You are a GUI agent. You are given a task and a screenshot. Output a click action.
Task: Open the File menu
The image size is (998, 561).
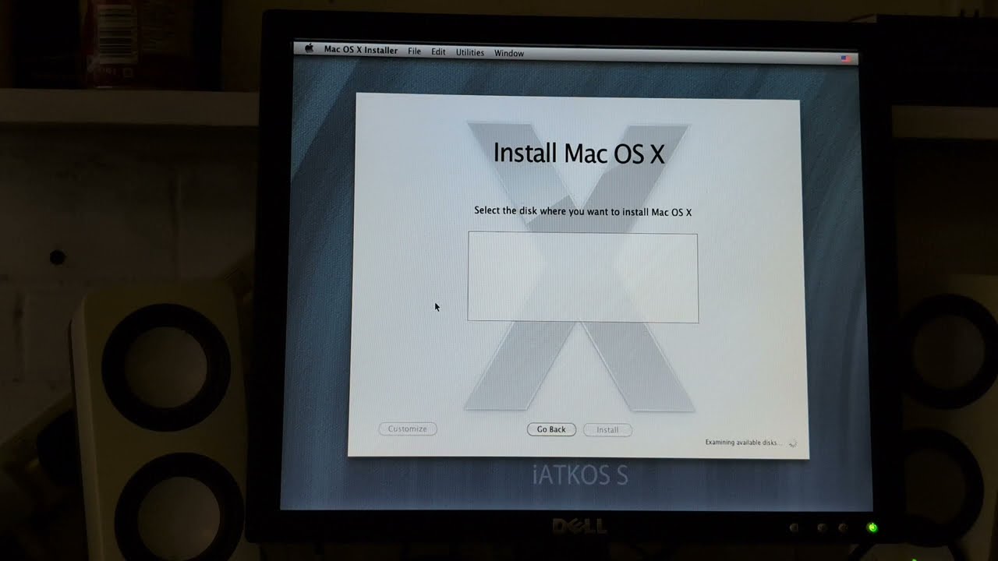(x=415, y=51)
